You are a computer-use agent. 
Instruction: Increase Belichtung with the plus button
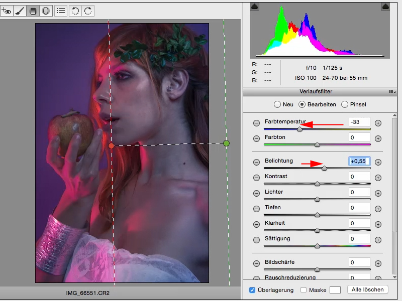378,162
